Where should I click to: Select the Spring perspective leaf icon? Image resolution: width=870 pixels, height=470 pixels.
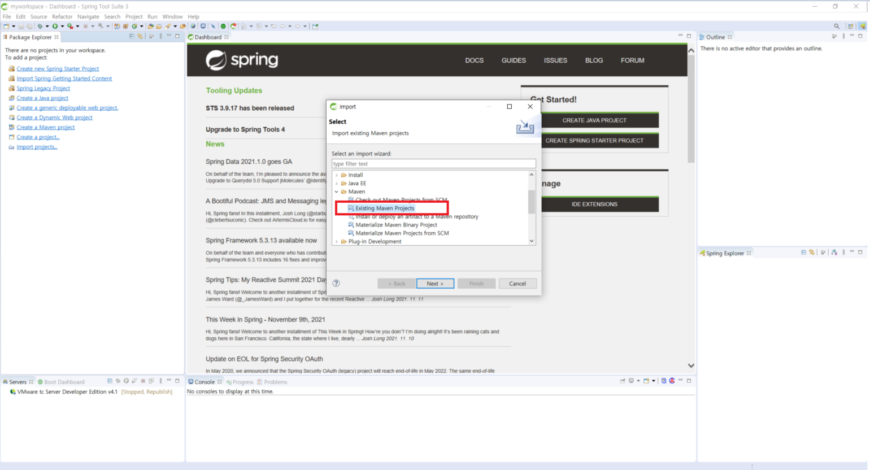point(862,26)
